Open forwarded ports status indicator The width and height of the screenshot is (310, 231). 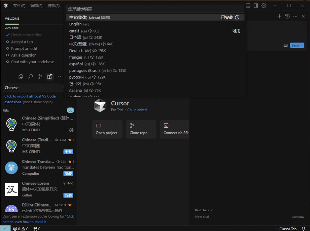(x=37, y=229)
